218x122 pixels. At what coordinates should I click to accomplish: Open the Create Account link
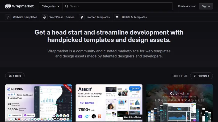click(x=187, y=6)
